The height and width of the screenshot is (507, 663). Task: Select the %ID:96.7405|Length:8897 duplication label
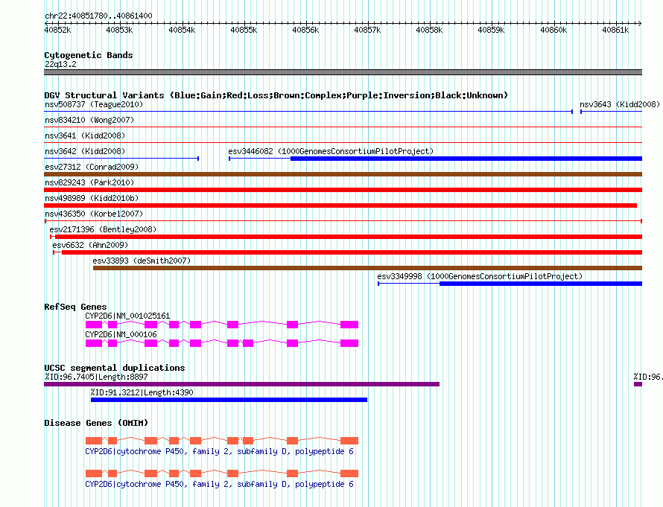96,377
